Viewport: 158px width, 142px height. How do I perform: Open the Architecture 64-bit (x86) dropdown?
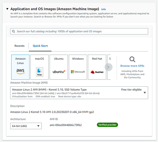coord(26,126)
